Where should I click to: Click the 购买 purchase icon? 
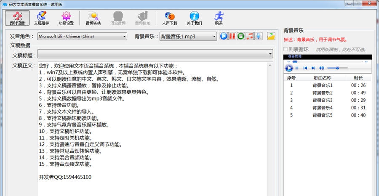[x=219, y=18]
